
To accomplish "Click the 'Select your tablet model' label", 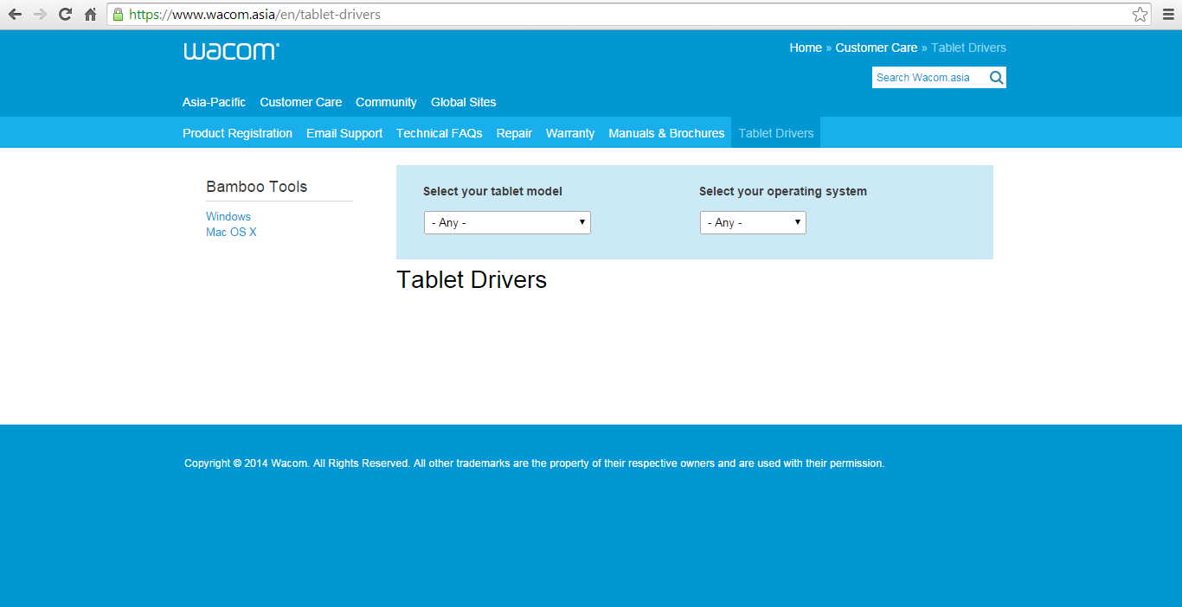I will click(x=492, y=191).
